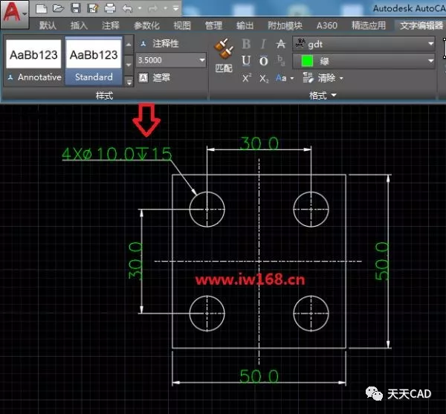Switch to the 管理 tab
Screen dimensions: 446x414
click(213, 25)
